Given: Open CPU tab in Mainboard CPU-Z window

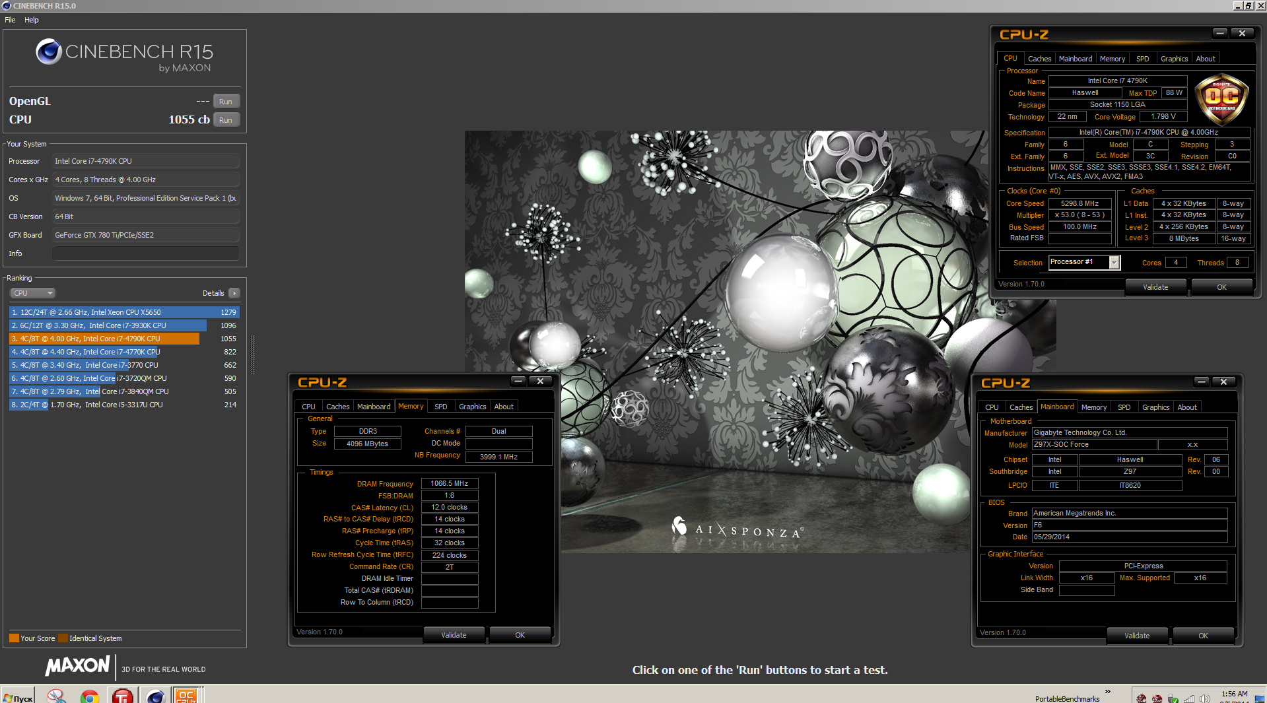Looking at the screenshot, I should [x=992, y=407].
